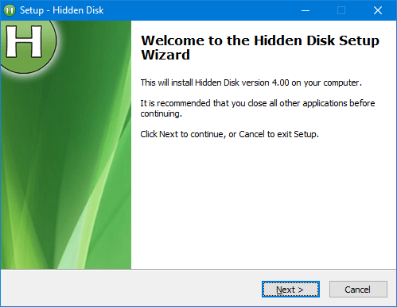This screenshot has width=397, height=307.
Task: Proceed with the Next > button
Action: [290, 290]
